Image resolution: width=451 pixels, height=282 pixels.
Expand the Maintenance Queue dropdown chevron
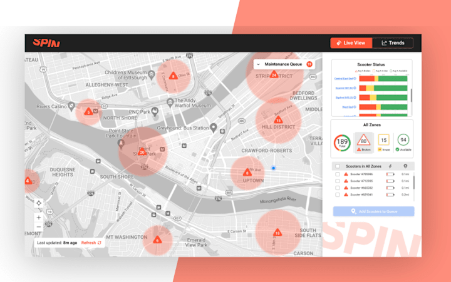[258, 64]
